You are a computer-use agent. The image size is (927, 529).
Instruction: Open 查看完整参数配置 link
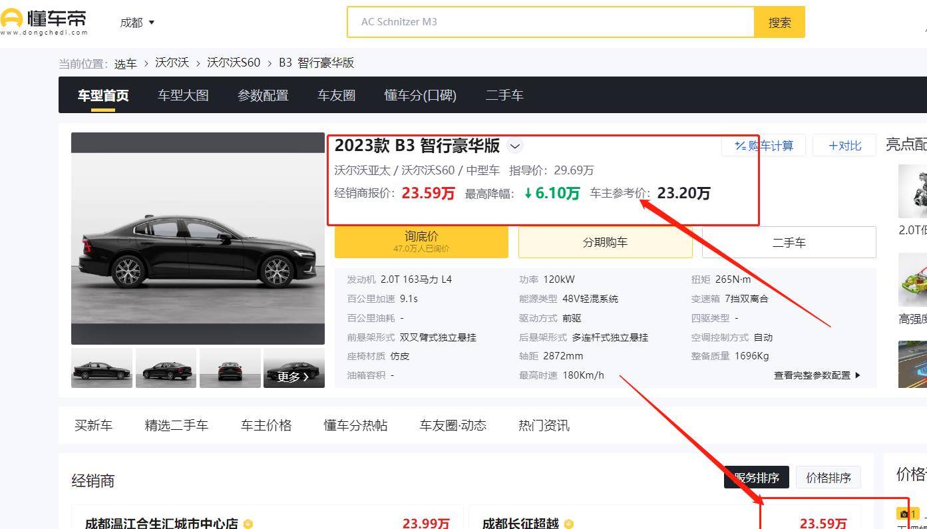[x=817, y=375]
